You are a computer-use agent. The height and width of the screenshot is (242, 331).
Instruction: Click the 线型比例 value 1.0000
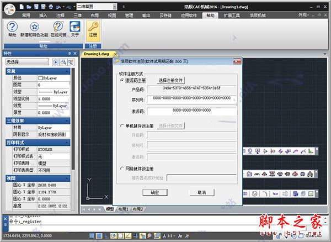pyautogui.click(x=54, y=99)
